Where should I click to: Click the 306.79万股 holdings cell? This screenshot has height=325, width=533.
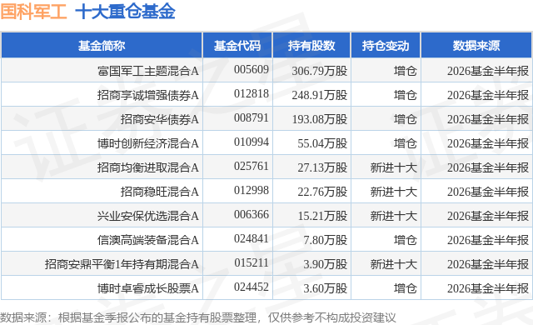coord(320,71)
